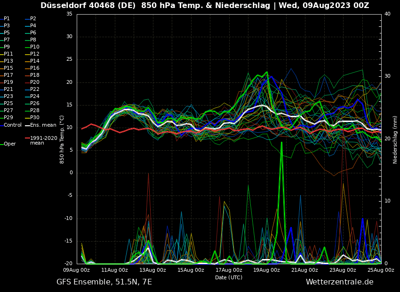Select the 17Aug 00z date tick

pyautogui.click(x=229, y=270)
